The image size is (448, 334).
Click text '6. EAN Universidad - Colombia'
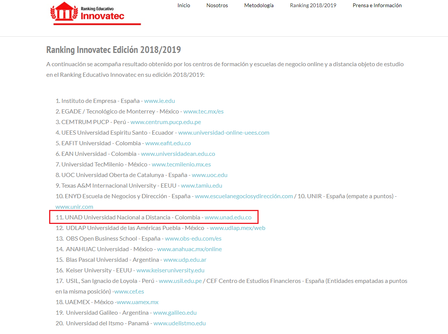click(x=96, y=154)
